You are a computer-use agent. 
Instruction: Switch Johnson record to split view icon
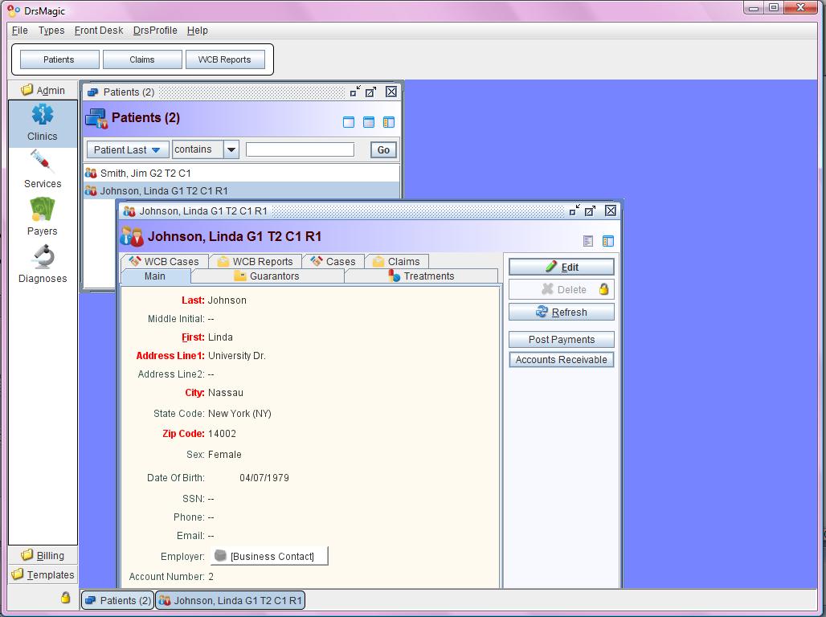tap(608, 241)
